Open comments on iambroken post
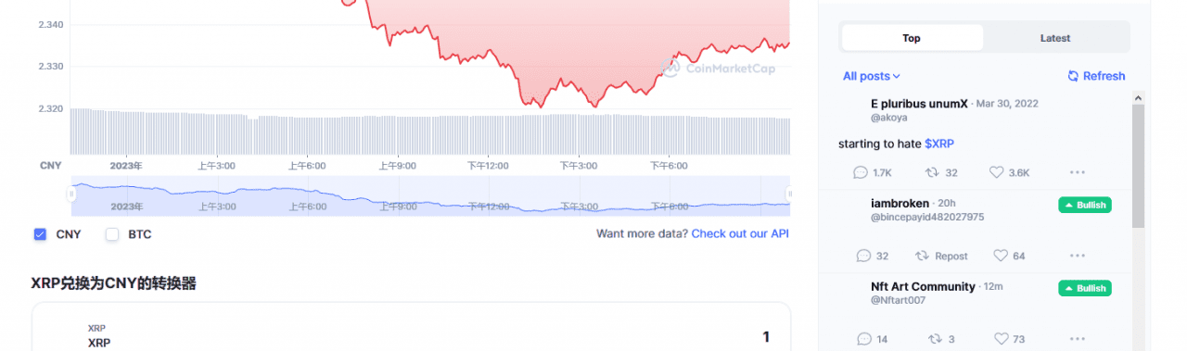Viewport: 1187px width, 351px height. tap(872, 256)
